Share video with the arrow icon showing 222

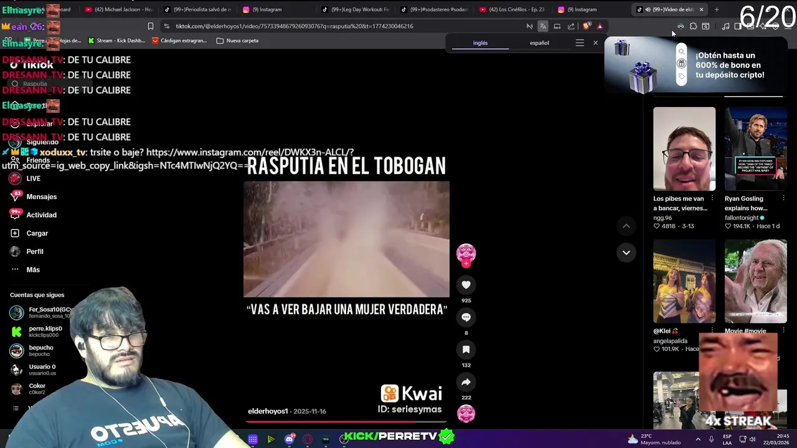pyautogui.click(x=466, y=382)
